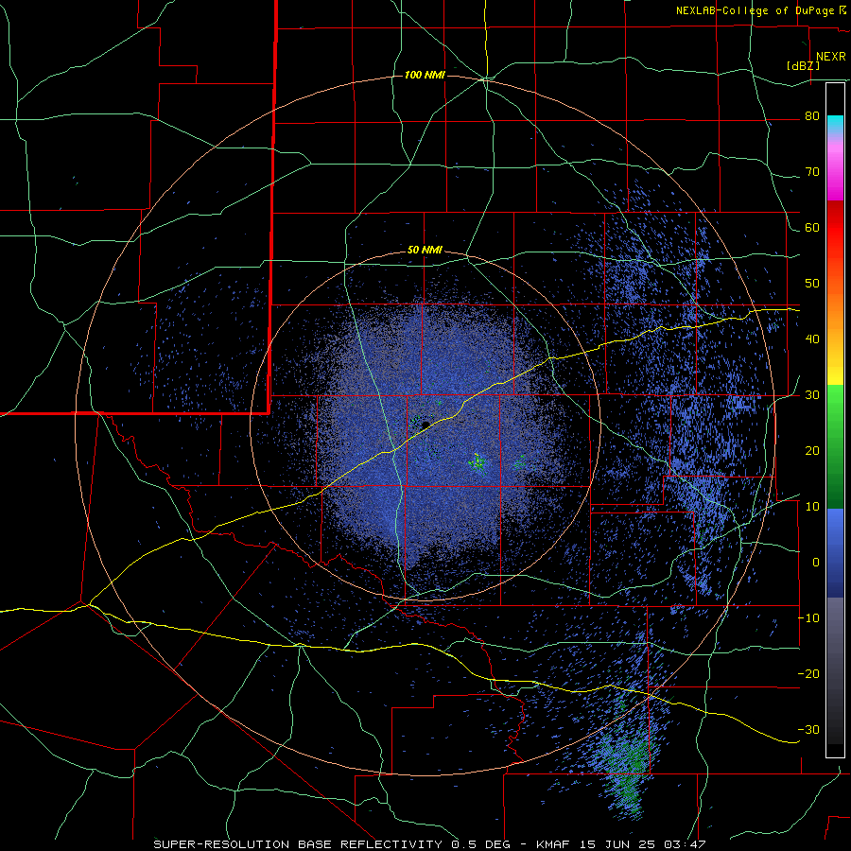Image resolution: width=851 pixels, height=851 pixels.
Task: Click the 50 value on the dBZ scale
Action: point(812,284)
